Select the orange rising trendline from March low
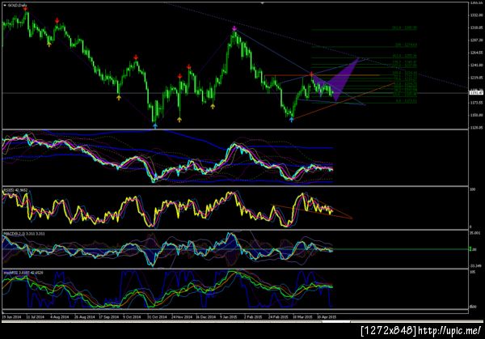The image size is (485, 339). click(344, 101)
